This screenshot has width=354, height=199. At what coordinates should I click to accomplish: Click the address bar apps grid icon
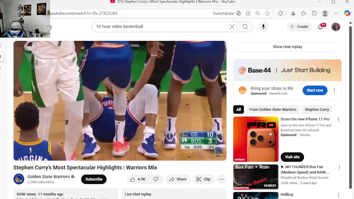(248, 13)
